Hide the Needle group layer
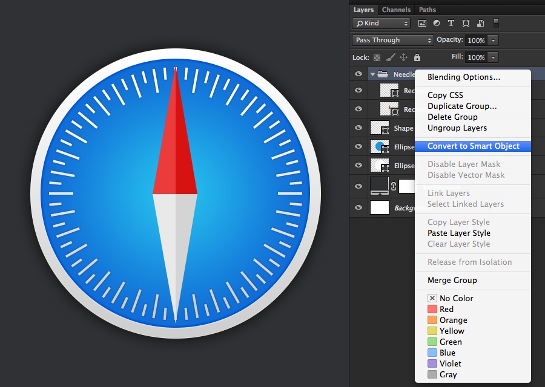Image resolution: width=545 pixels, height=387 pixels. (x=358, y=74)
